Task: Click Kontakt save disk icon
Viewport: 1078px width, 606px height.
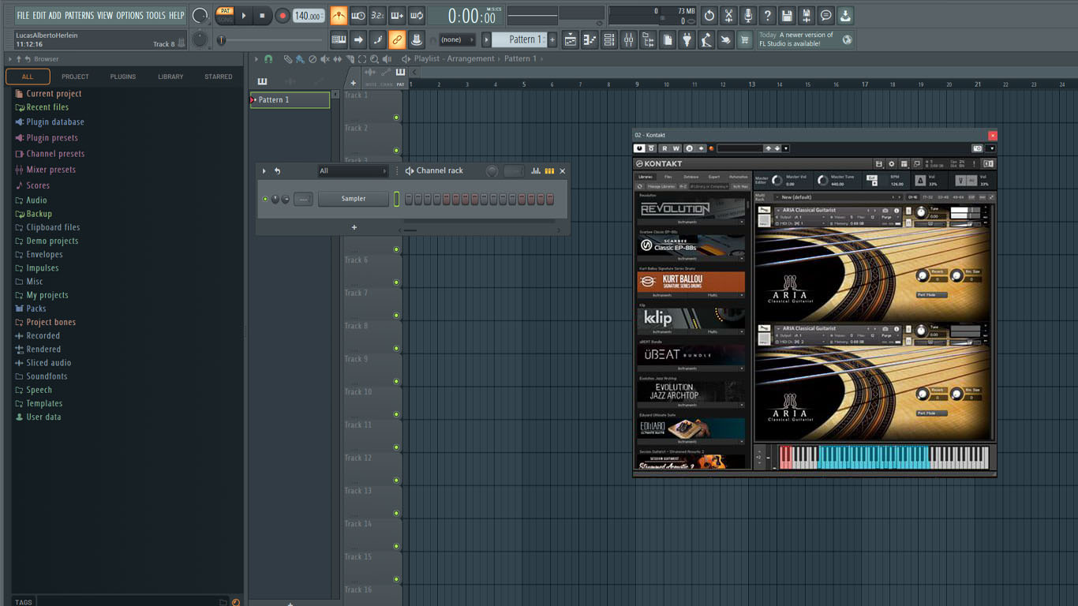Action: click(878, 163)
